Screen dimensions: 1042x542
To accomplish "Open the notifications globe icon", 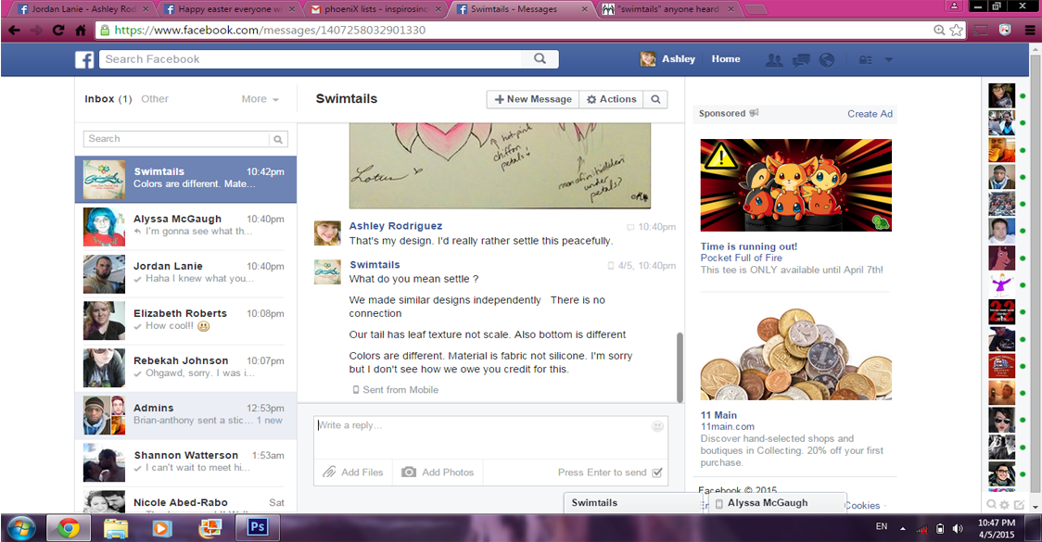I will tap(826, 59).
